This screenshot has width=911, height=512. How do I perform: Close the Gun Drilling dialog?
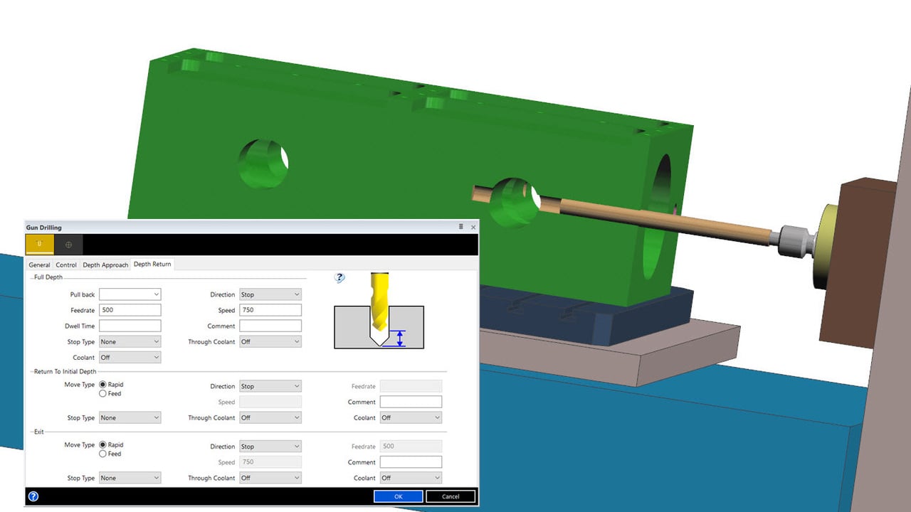click(473, 228)
